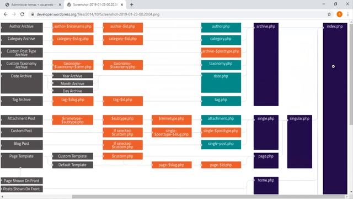Click the home.php purple box

click(266, 186)
